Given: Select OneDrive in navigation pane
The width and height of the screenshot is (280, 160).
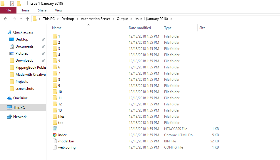Looking at the screenshot, I should [20, 98].
